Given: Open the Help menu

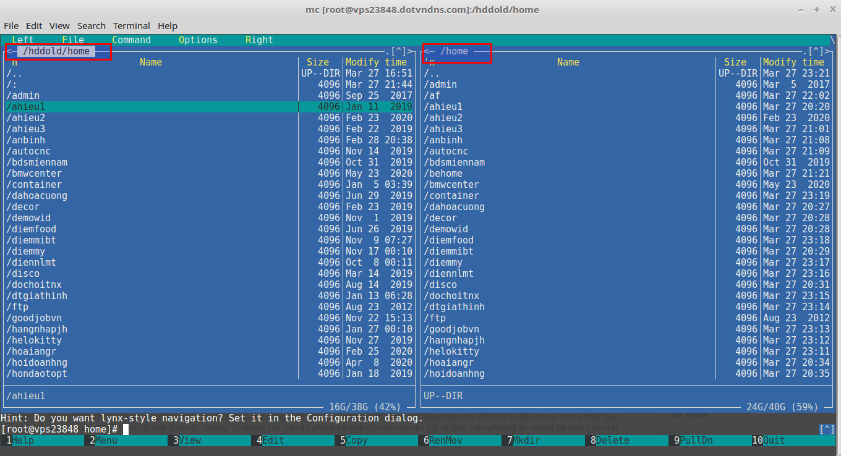Looking at the screenshot, I should [168, 26].
